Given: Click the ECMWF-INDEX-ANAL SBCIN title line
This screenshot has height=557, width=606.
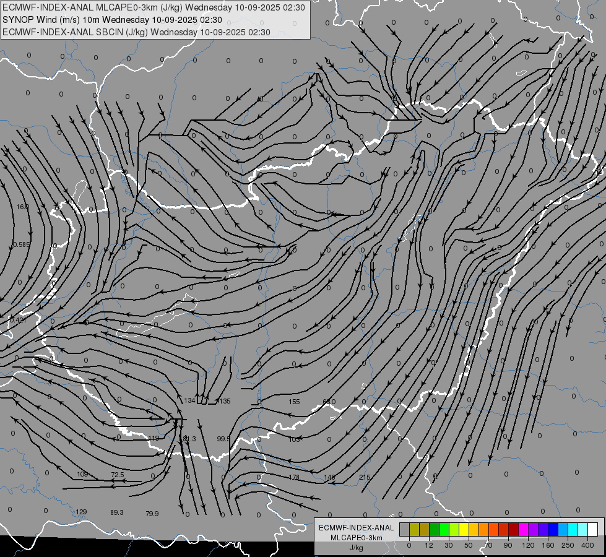Looking at the screenshot, I should (x=136, y=32).
